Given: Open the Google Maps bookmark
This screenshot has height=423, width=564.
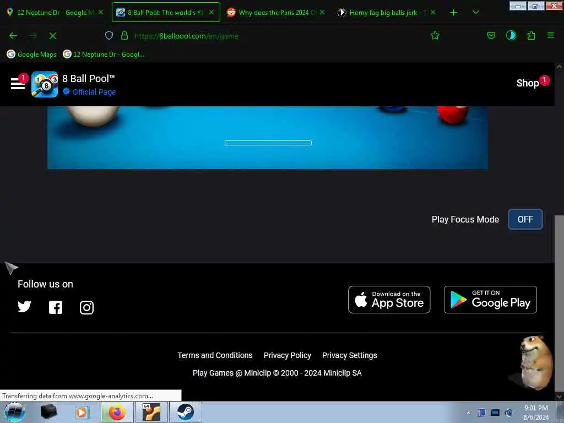Looking at the screenshot, I should coord(31,55).
